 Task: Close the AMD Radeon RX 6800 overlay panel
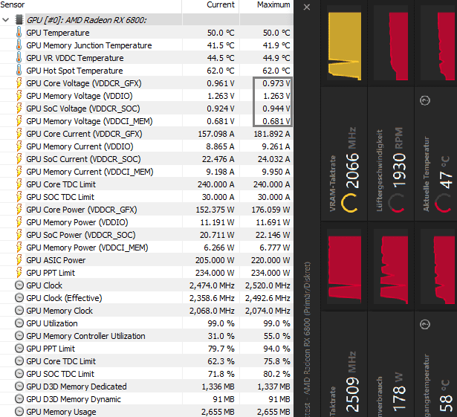(x=307, y=7)
